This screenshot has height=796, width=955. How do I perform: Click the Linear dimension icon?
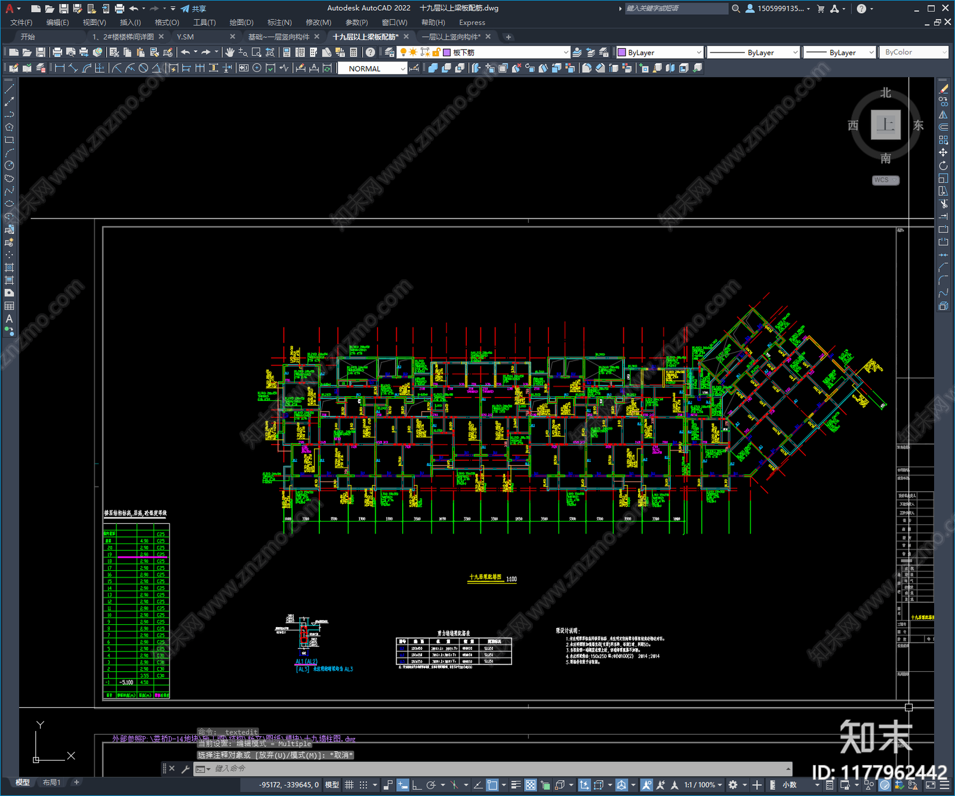(60, 68)
